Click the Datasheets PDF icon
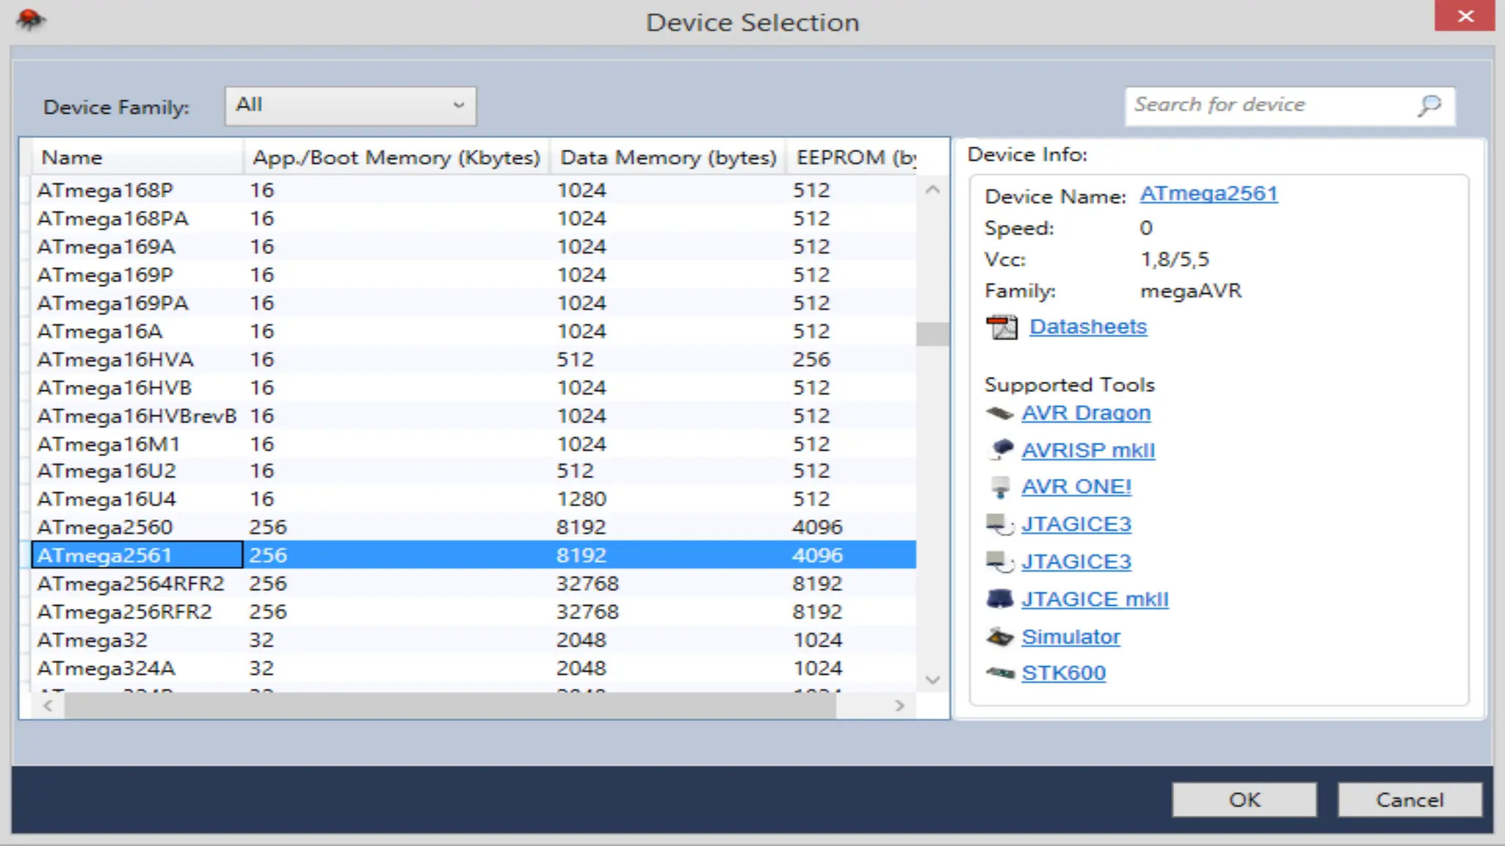 [x=1001, y=327]
